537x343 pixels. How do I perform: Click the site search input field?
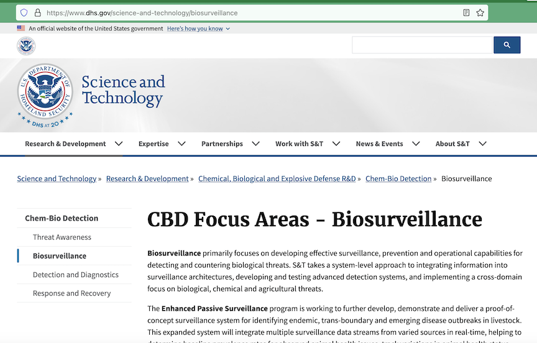click(422, 45)
